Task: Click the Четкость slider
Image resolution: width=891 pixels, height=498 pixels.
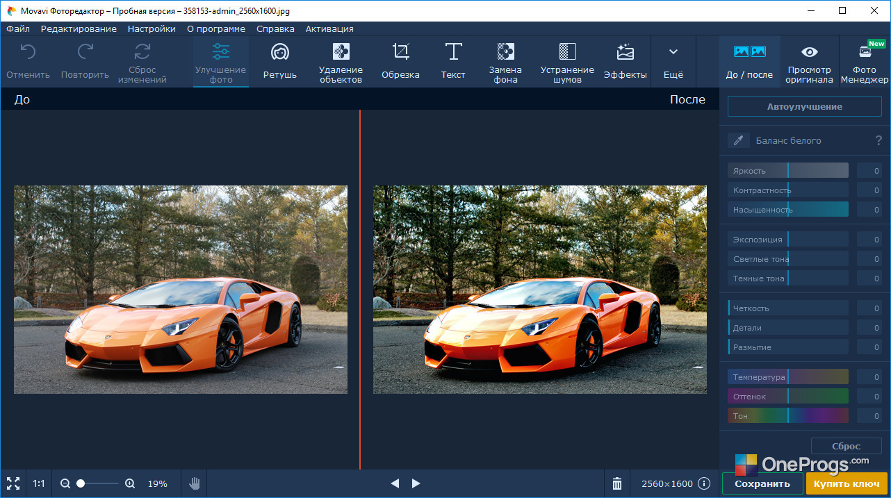Action: (x=788, y=308)
